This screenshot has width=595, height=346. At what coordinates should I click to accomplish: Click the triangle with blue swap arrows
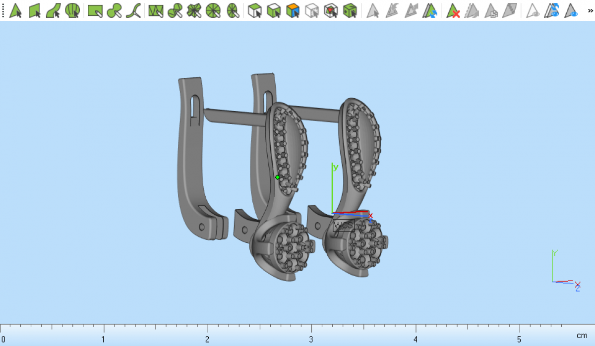pyautogui.click(x=429, y=10)
